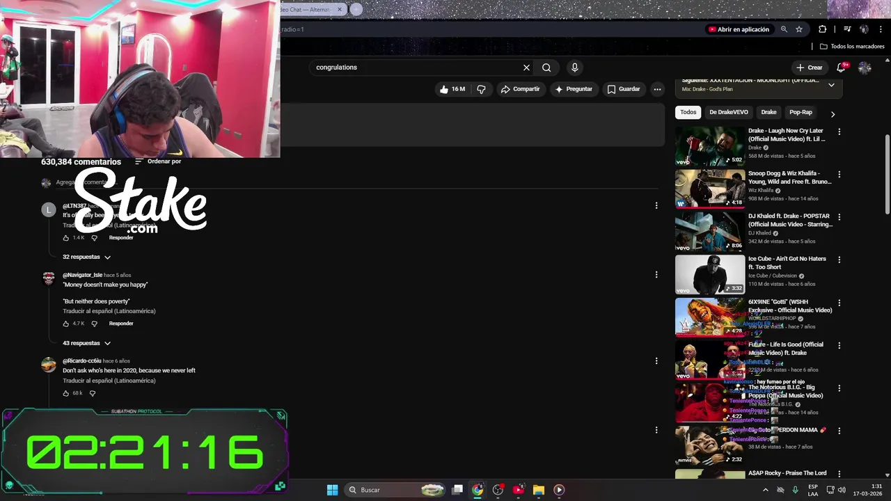This screenshot has width=891, height=501.
Task: Click the magnifier search button
Action: pos(546,67)
